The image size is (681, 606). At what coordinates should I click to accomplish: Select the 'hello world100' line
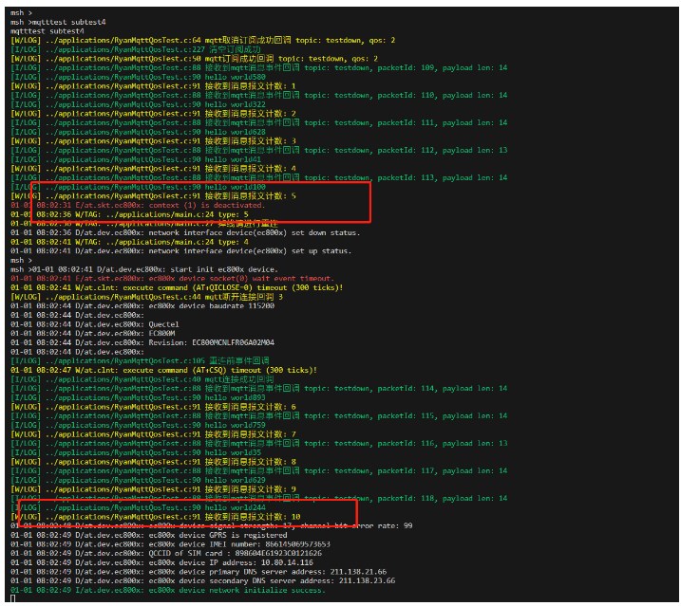click(x=138, y=187)
